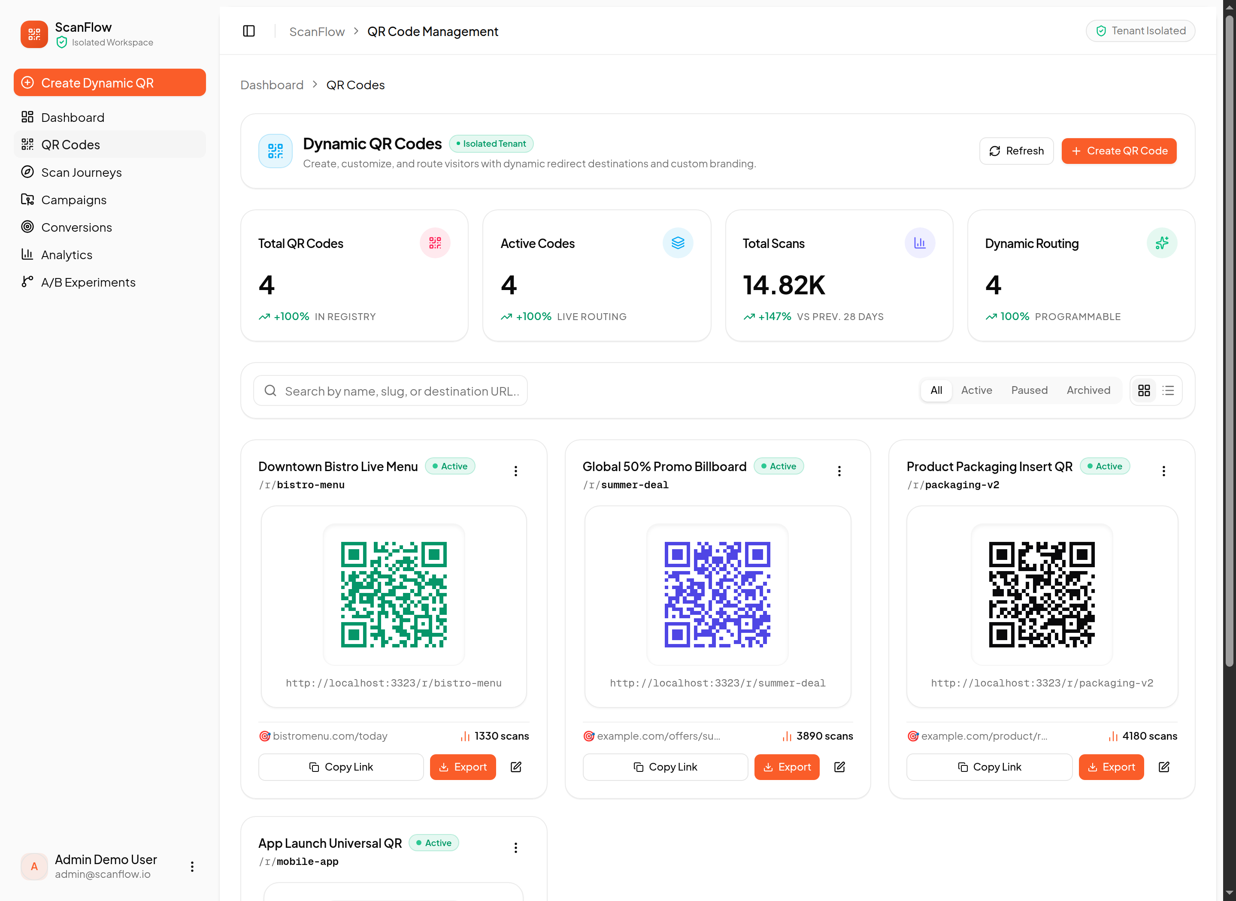This screenshot has height=901, width=1236.
Task: Click example.com/offers destination link
Action: click(658, 736)
